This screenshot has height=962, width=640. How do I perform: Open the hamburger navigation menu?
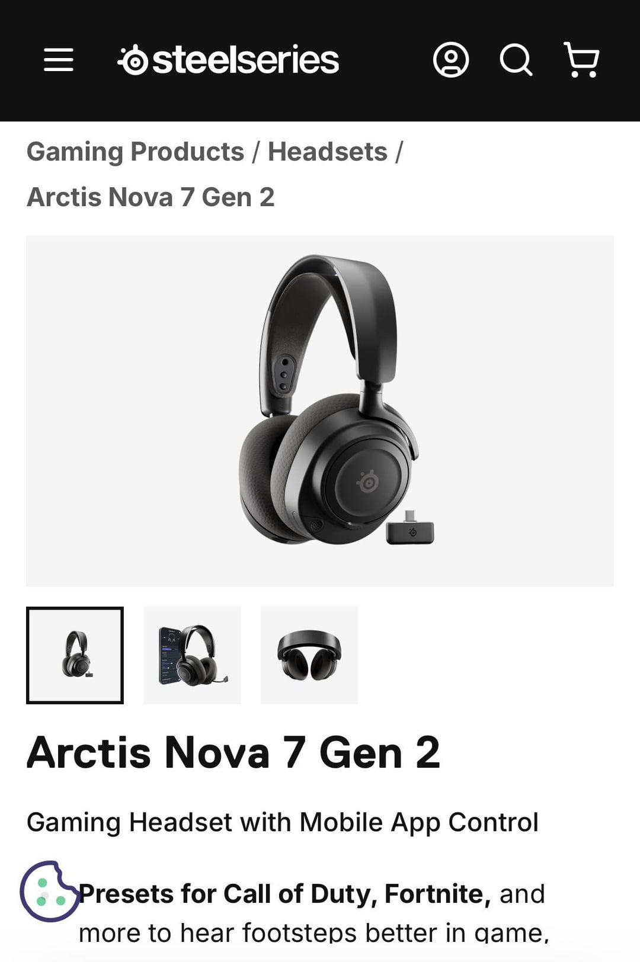coord(59,60)
